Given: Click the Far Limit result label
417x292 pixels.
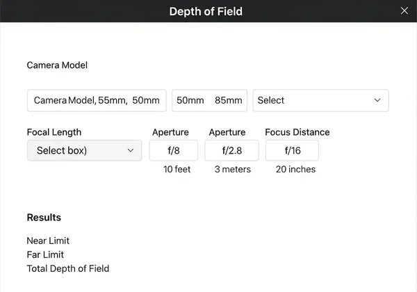Looking at the screenshot, I should pos(45,254).
